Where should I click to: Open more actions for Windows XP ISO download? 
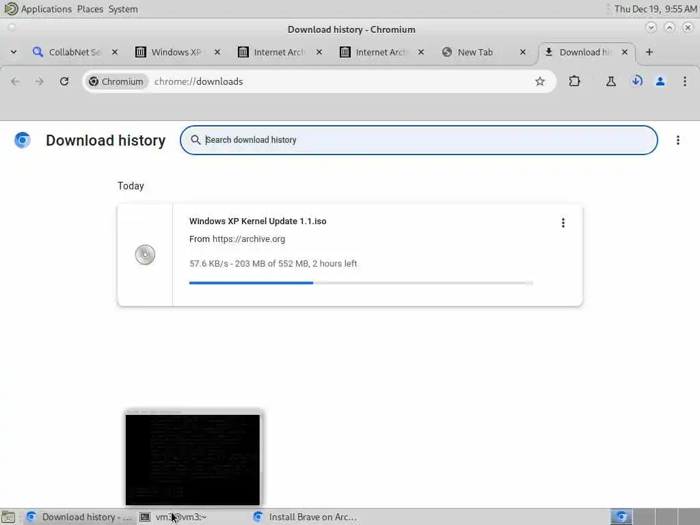coord(563,223)
